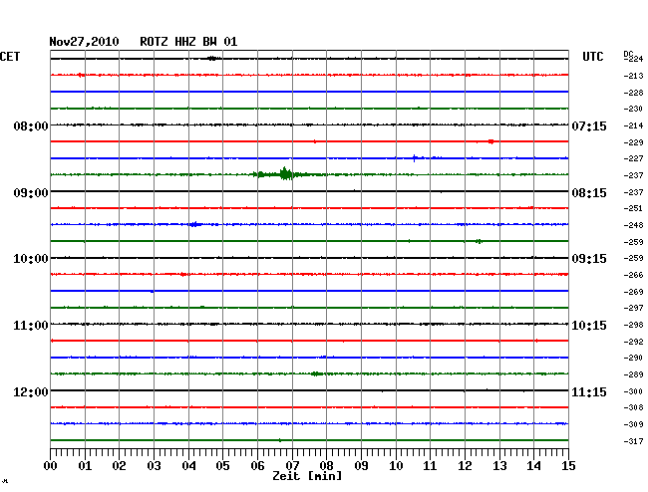The height and width of the screenshot is (492, 648).
Task: Click the DC offset value -228
Action: [x=633, y=93]
